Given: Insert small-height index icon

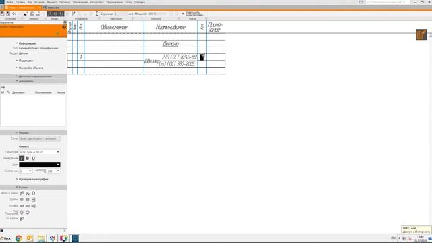Looking at the screenshot, I should click(x=22, y=206).
